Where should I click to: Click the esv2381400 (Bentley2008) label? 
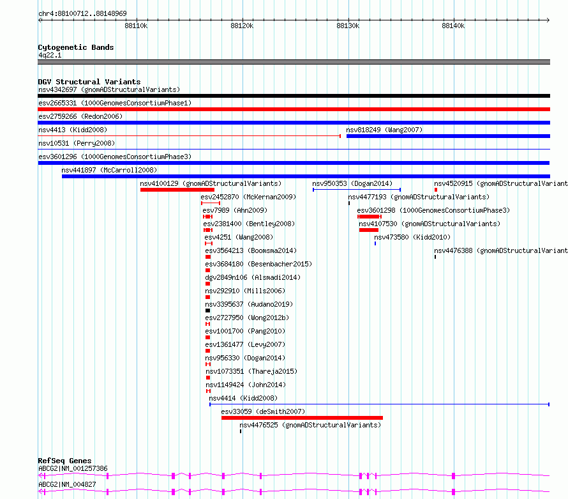[250, 224]
